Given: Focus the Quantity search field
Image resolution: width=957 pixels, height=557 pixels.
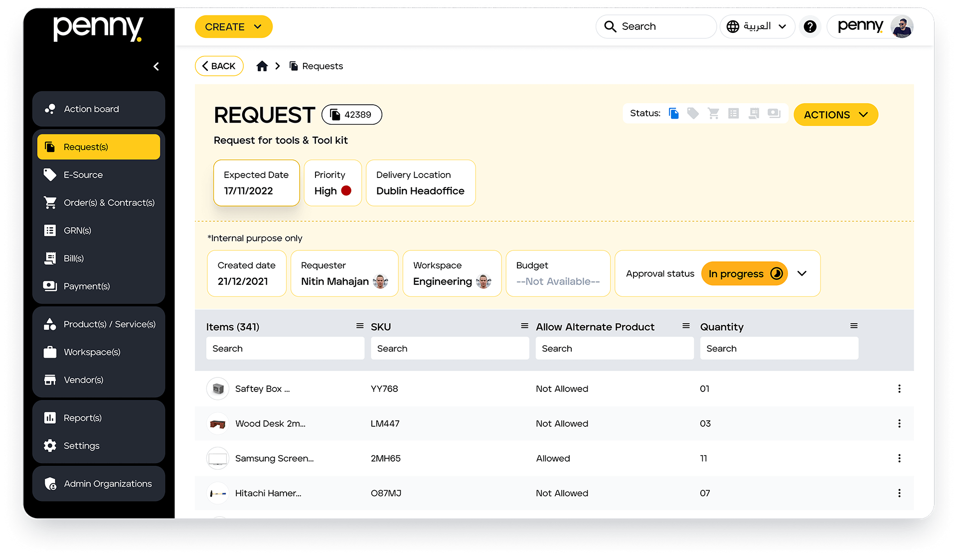Looking at the screenshot, I should pos(779,348).
